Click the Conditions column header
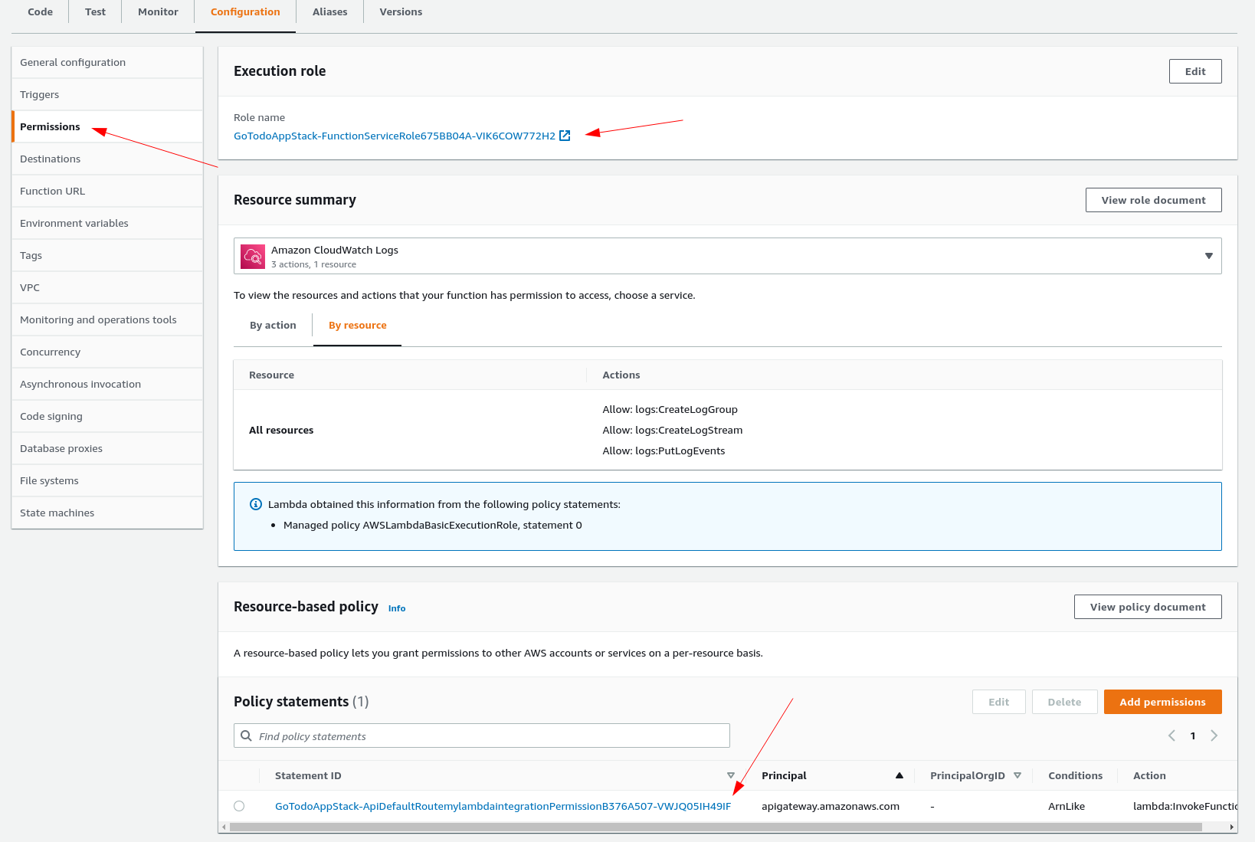Screen dimensions: 1255x842 1075,775
